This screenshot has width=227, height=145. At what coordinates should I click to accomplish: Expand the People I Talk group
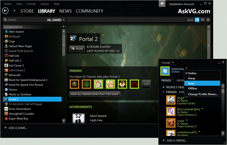pyautogui.click(x=163, y=87)
